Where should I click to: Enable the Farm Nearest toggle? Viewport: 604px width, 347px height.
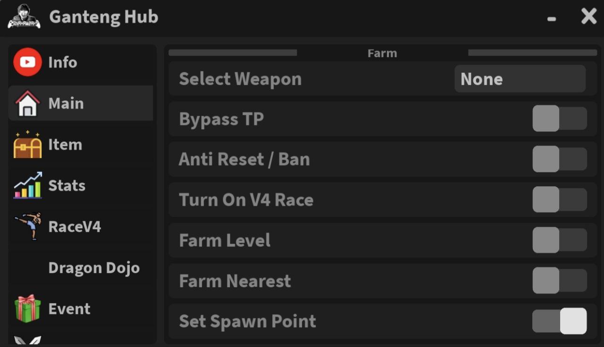[560, 281]
